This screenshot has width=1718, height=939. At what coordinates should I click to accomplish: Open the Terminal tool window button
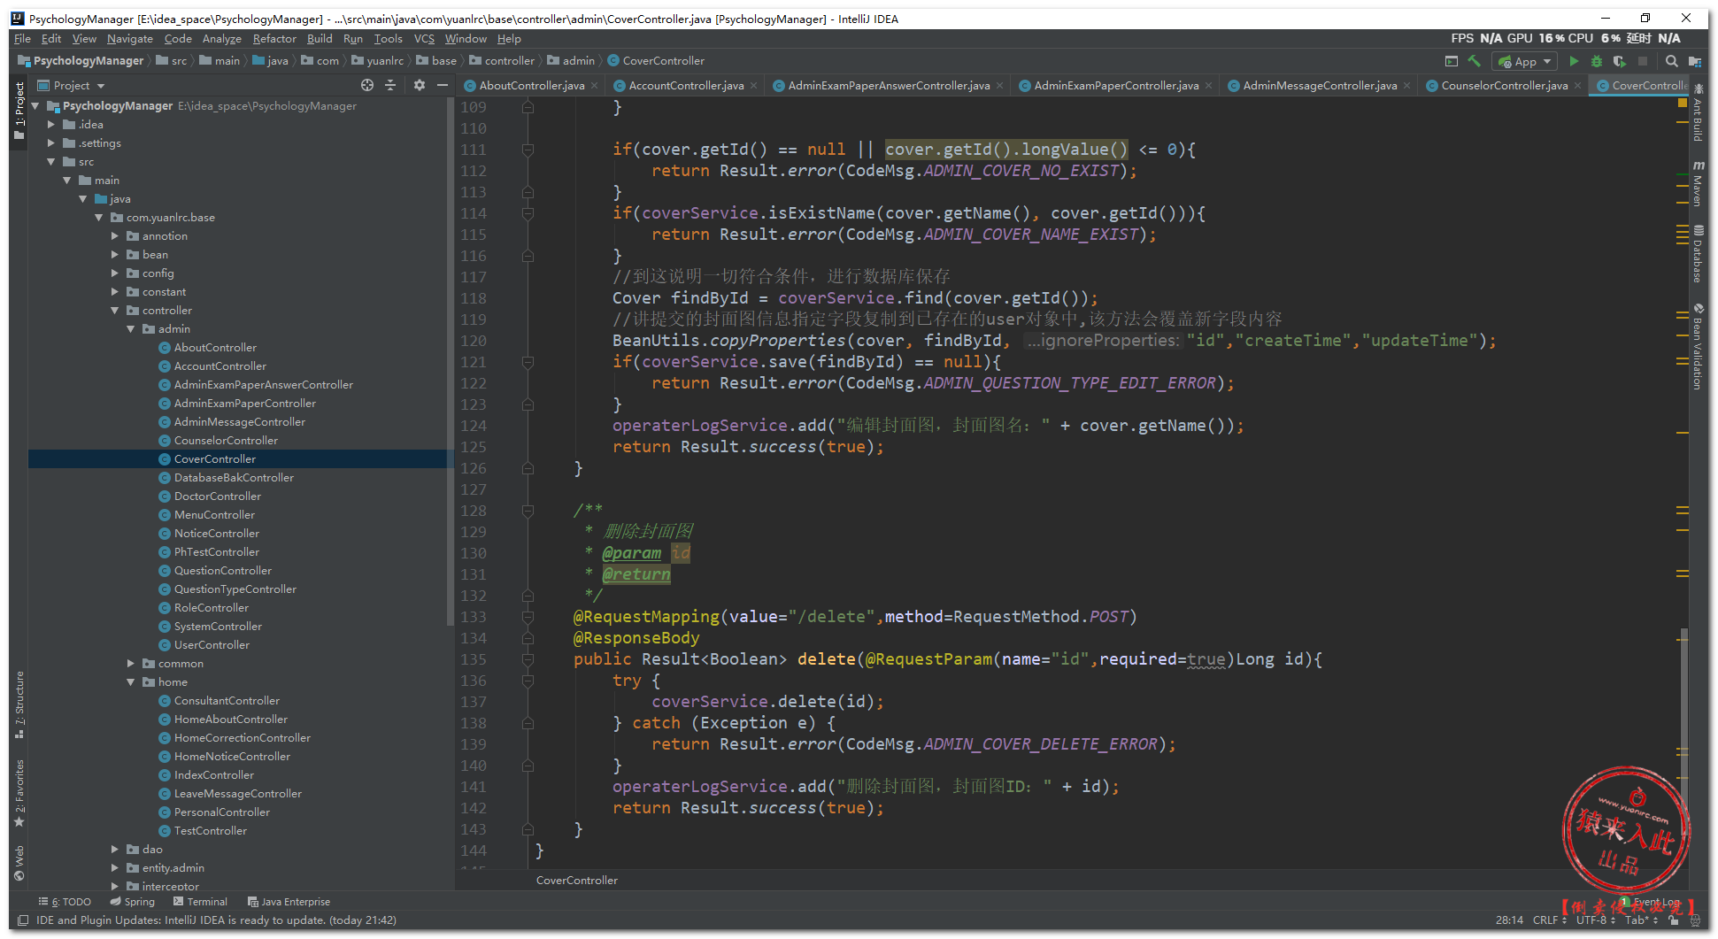(x=201, y=902)
